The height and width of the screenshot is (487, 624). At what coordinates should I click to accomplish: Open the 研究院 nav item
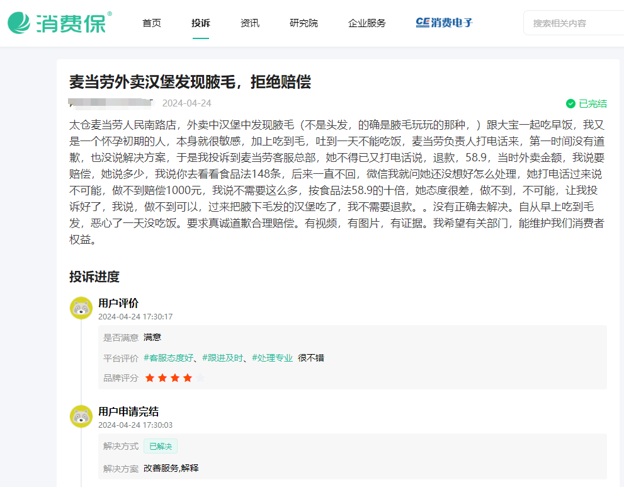click(303, 23)
